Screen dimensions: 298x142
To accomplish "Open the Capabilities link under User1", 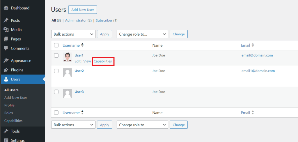I will [x=103, y=61].
